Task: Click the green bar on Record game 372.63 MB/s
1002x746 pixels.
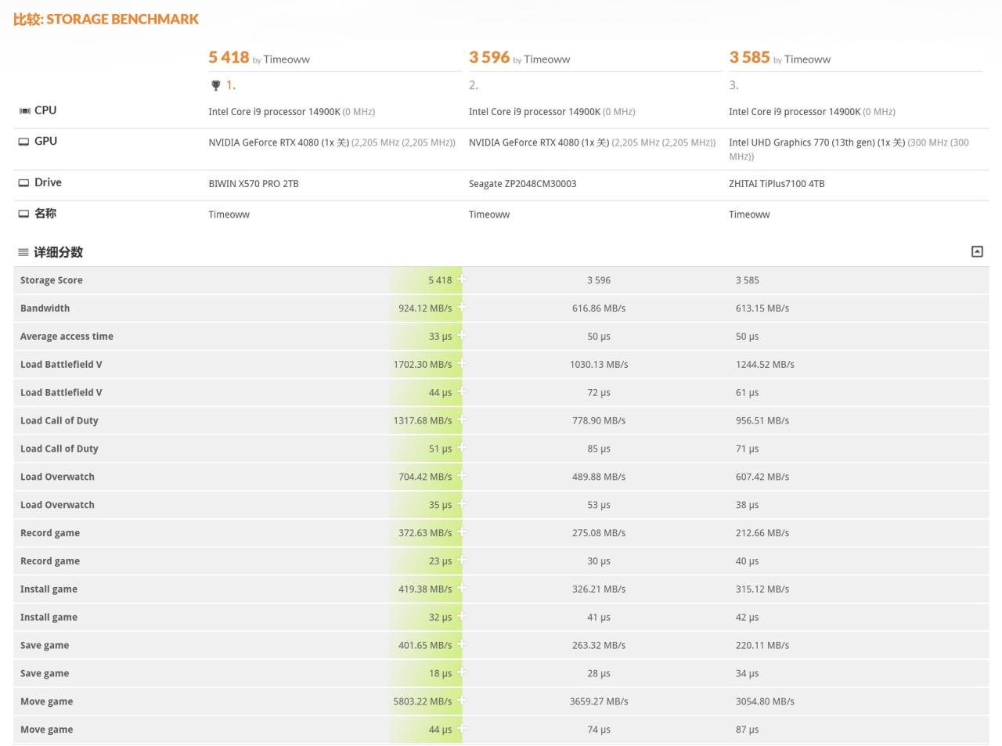Action: point(427,533)
